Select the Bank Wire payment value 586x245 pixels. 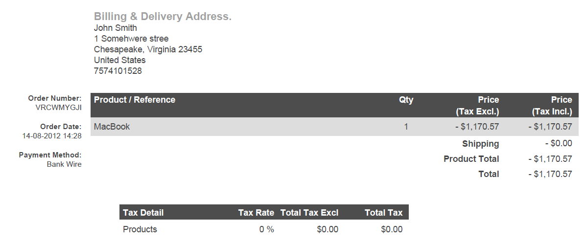coord(64,164)
